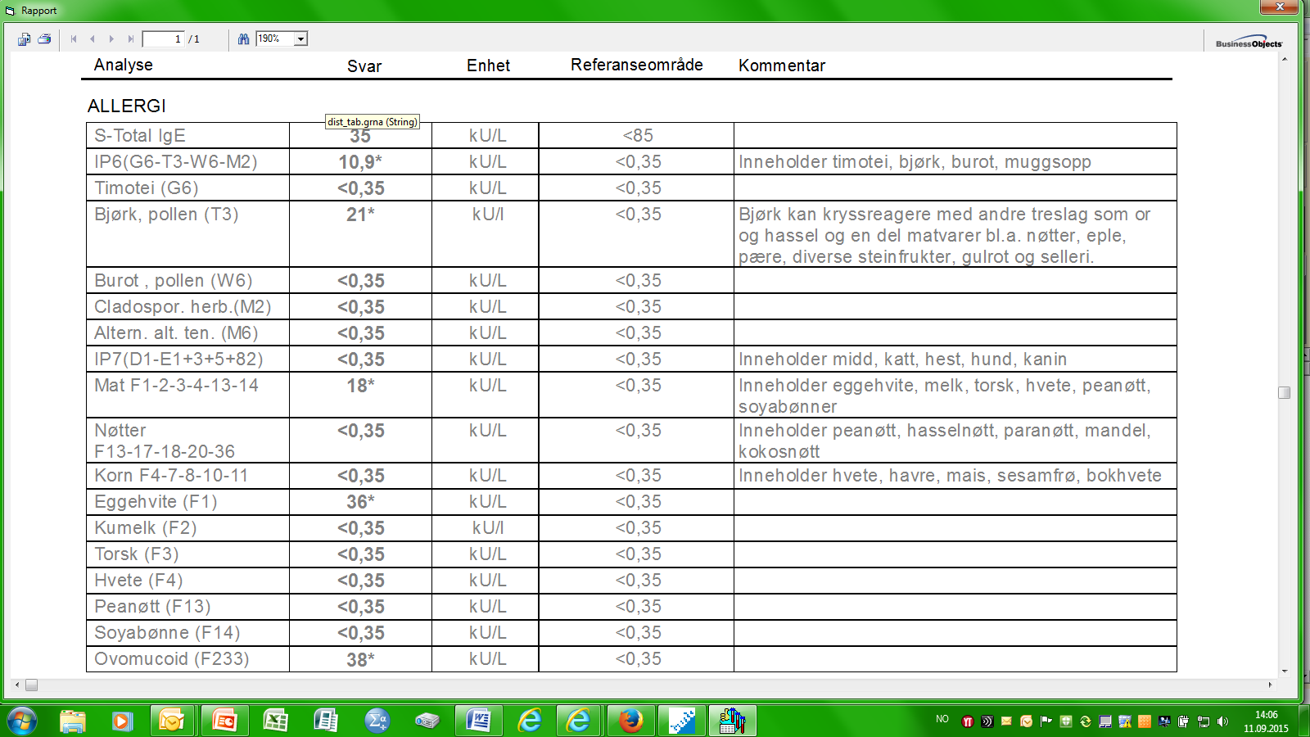This screenshot has height=737, width=1310.
Task: Click the clock showing 14:06
Action: tap(1266, 715)
